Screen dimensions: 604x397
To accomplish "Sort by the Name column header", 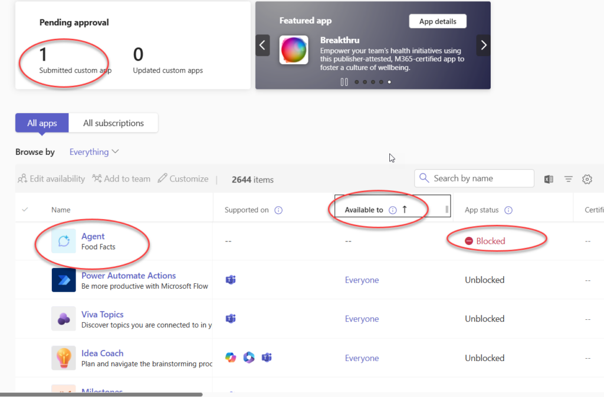I will (x=61, y=210).
